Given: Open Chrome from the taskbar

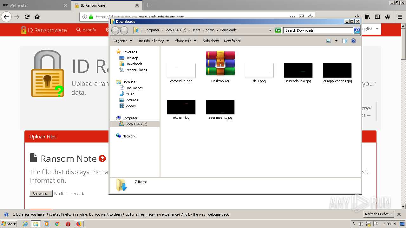Looking at the screenshot, I should 57,224.
